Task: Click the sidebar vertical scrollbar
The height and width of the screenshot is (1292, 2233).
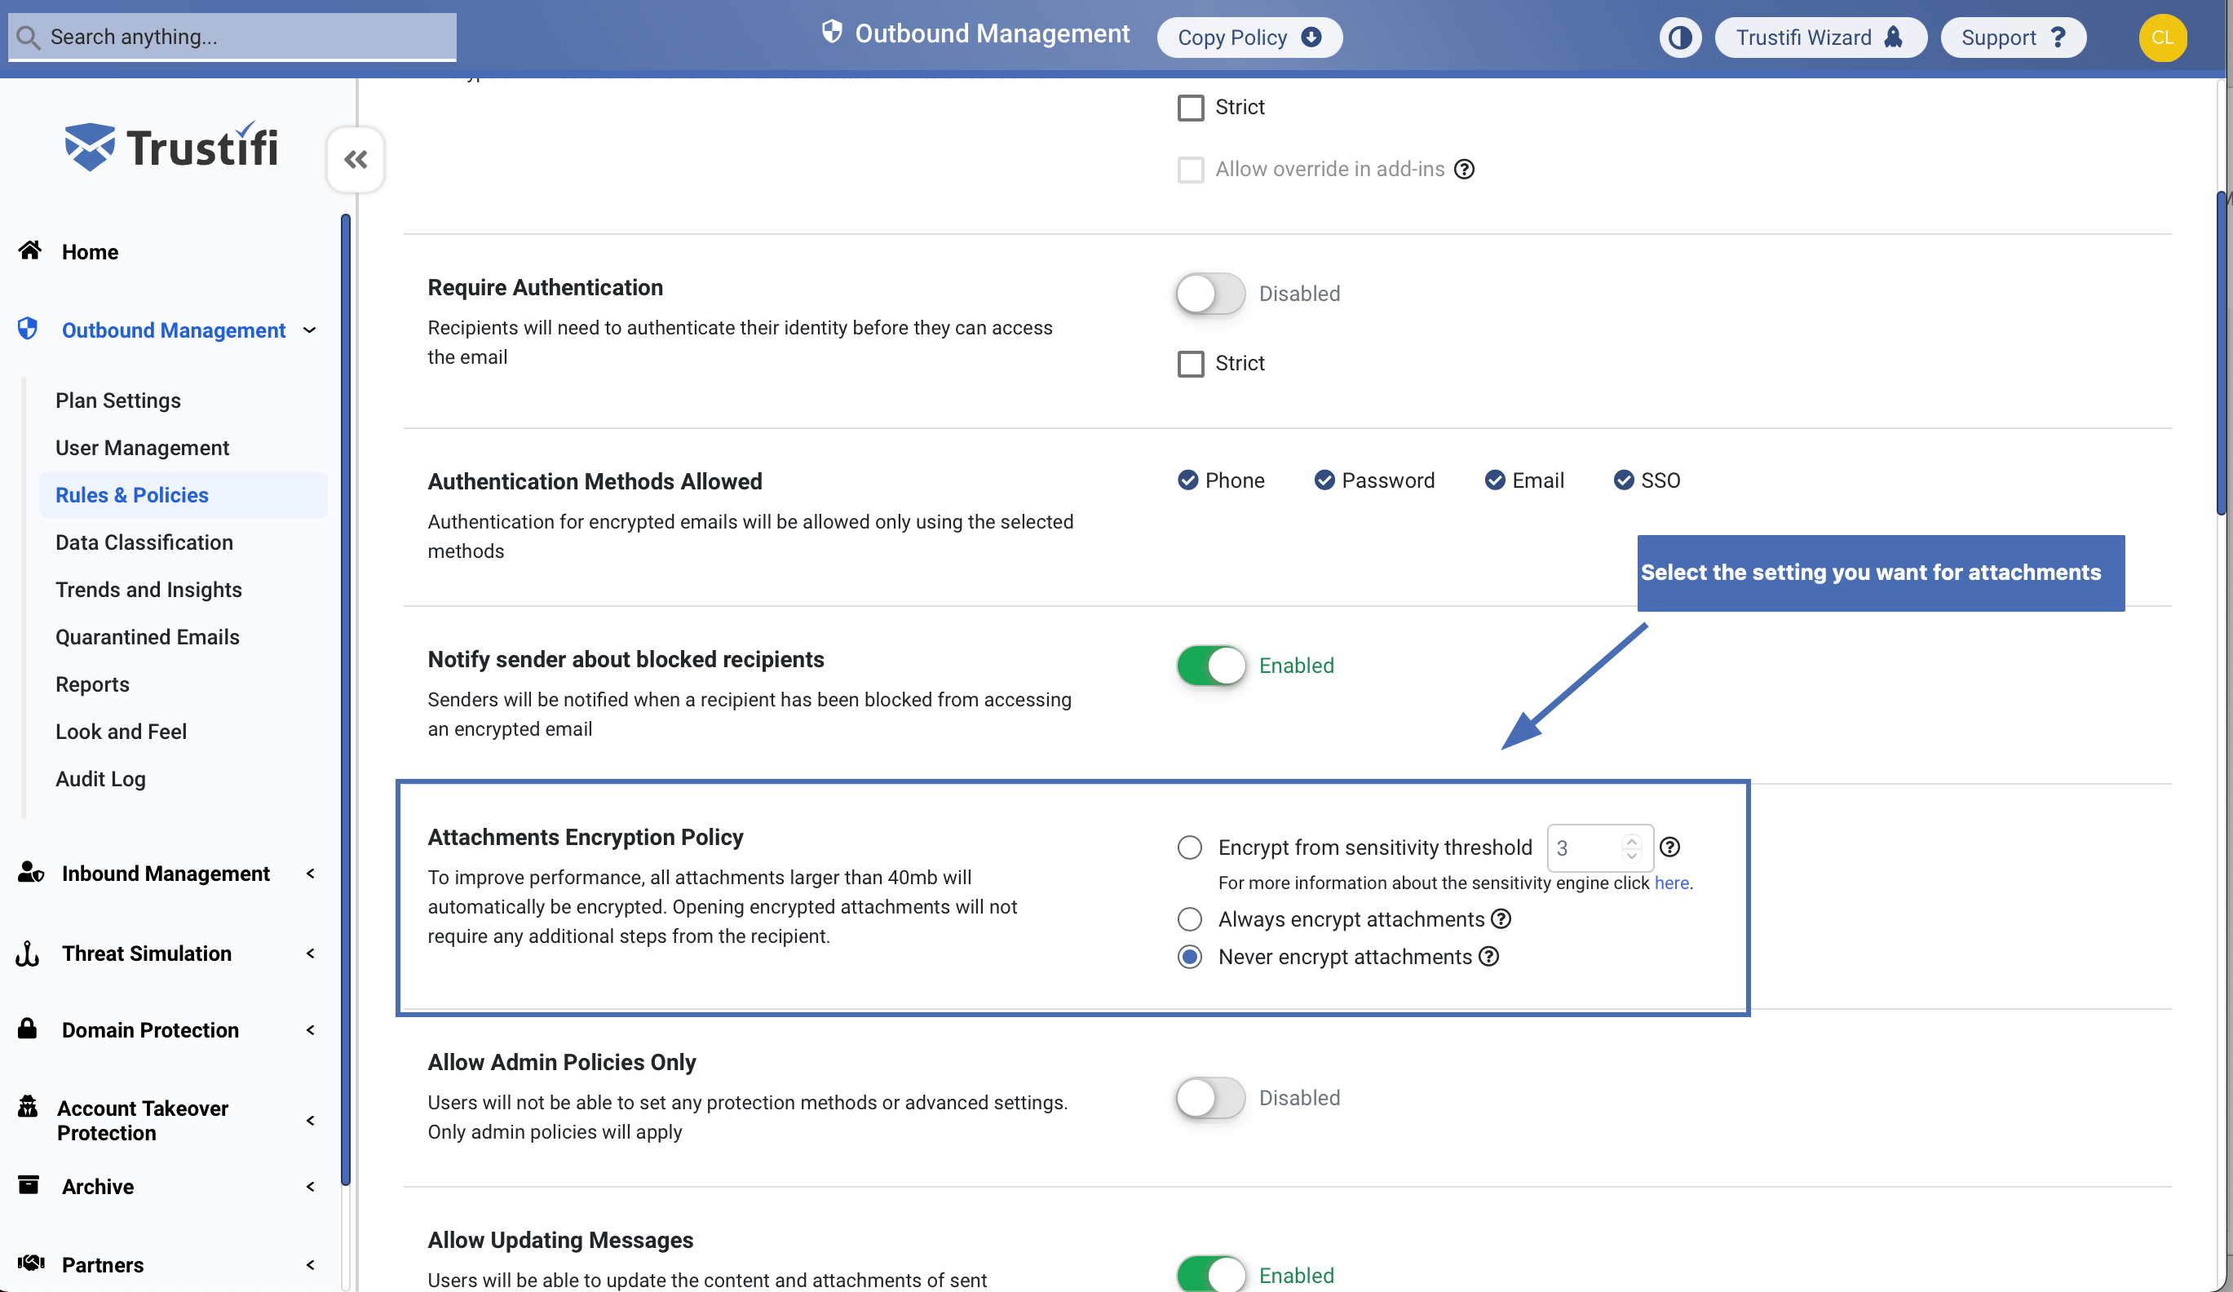Action: pyautogui.click(x=346, y=700)
